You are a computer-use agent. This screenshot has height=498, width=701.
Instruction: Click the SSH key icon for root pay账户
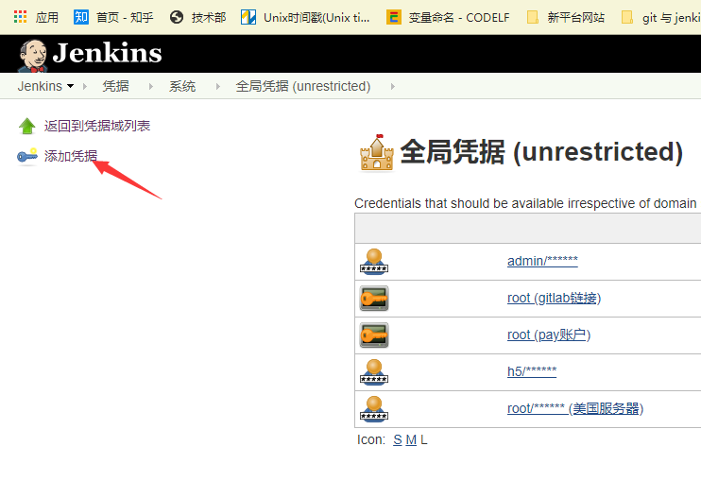click(374, 335)
